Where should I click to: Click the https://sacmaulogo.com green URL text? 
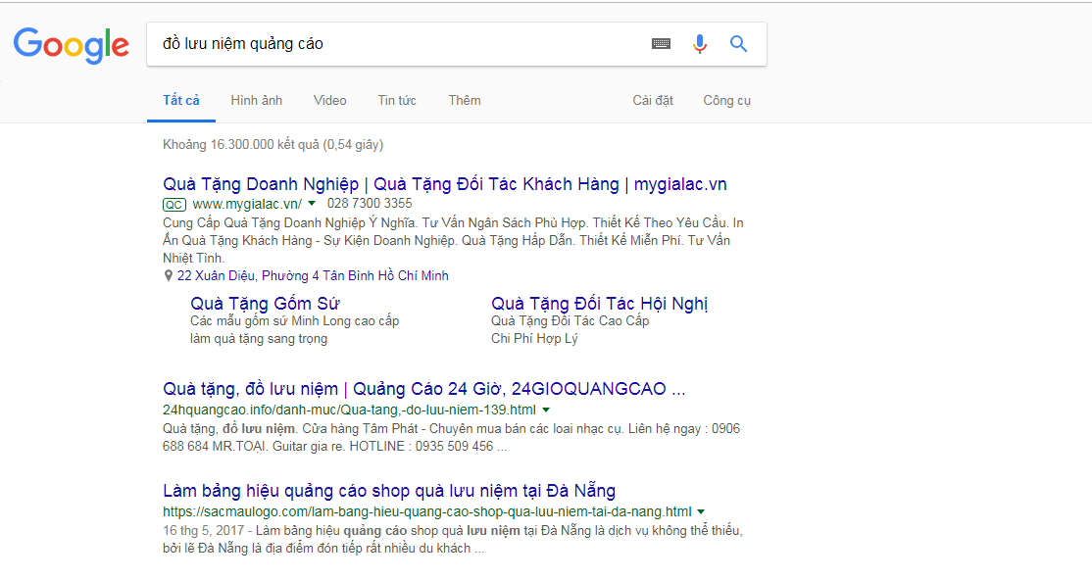click(427, 511)
